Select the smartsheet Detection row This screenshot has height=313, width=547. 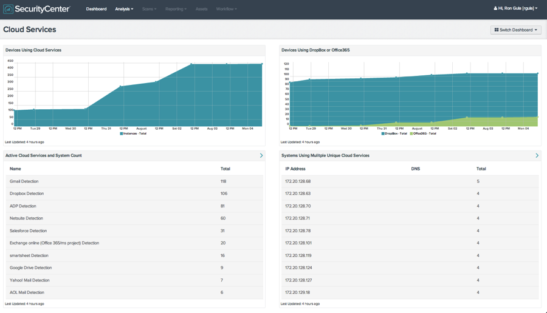click(134, 255)
